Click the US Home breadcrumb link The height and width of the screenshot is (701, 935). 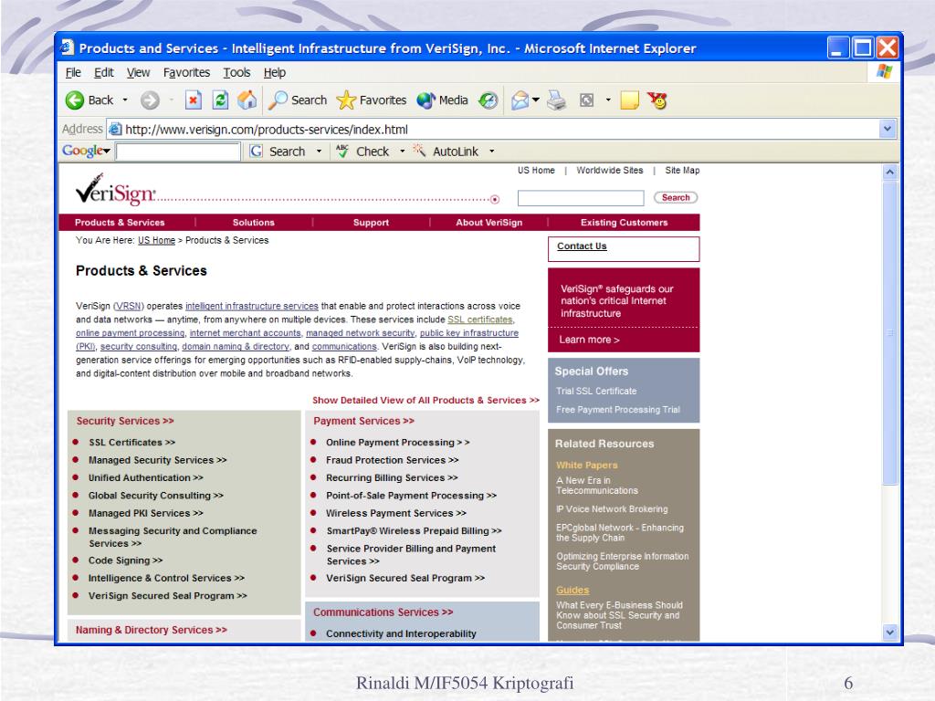click(156, 240)
